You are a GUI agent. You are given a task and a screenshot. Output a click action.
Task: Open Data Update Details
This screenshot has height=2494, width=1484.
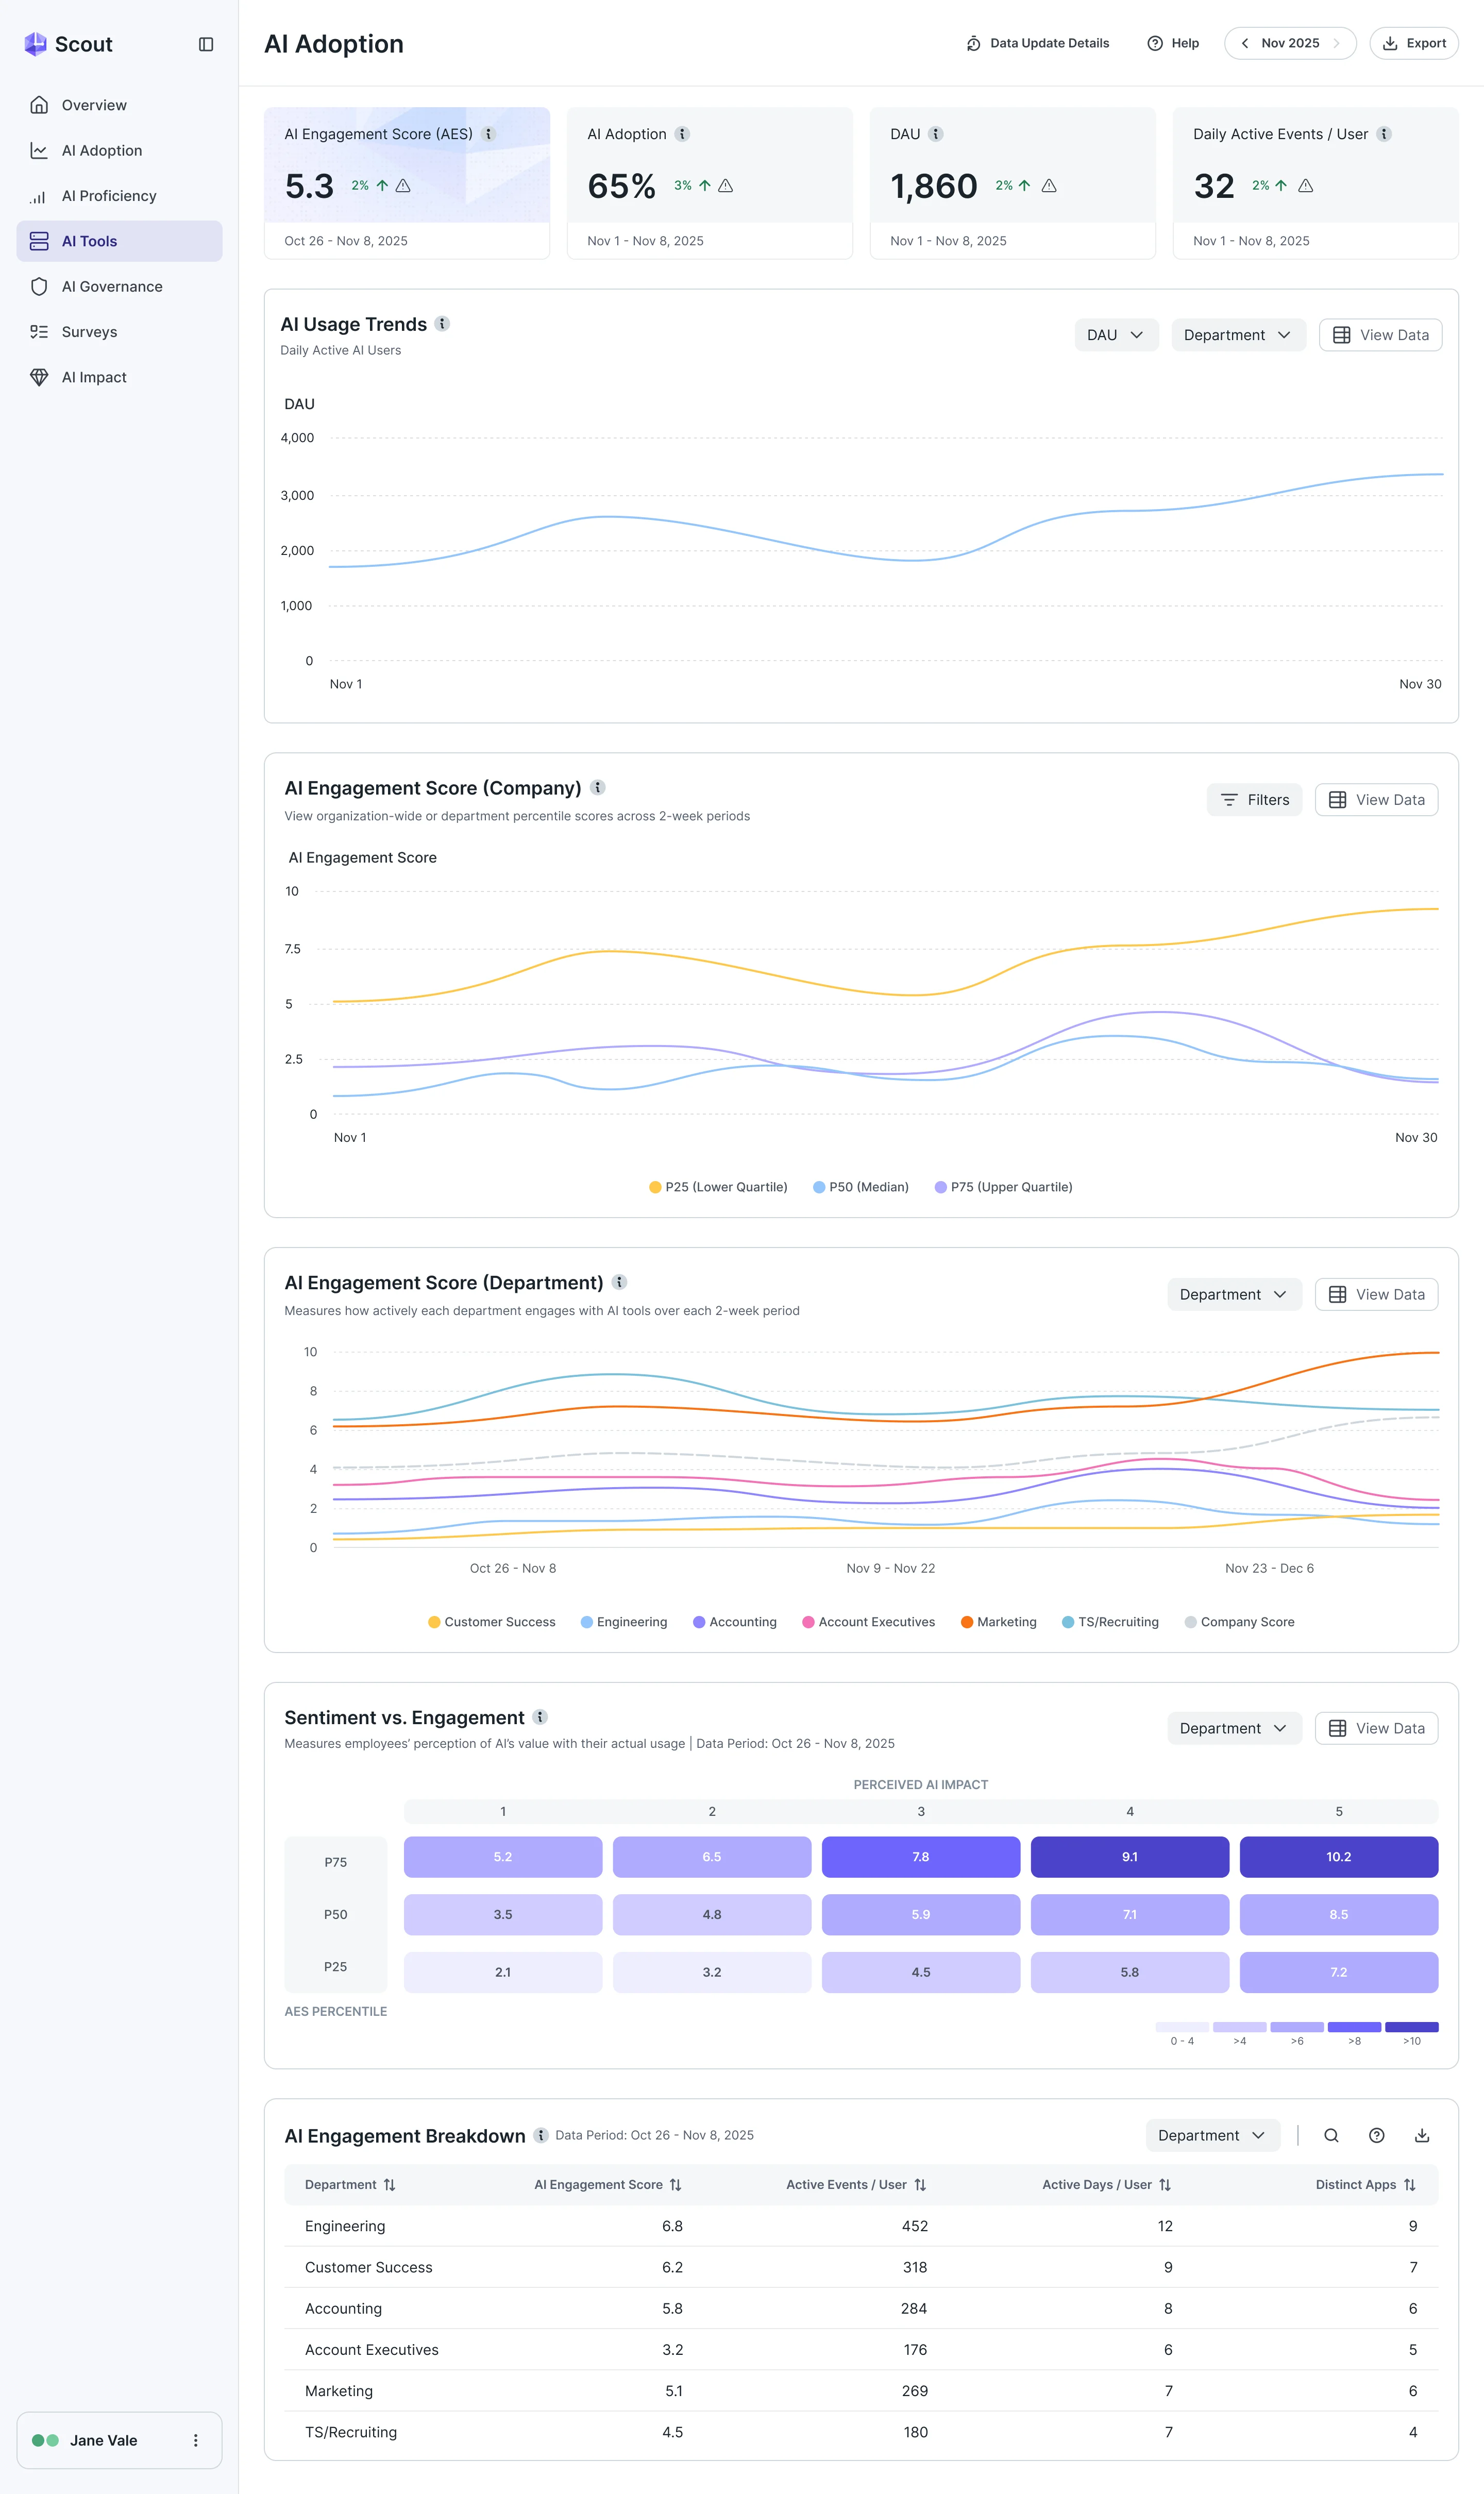1038,43
